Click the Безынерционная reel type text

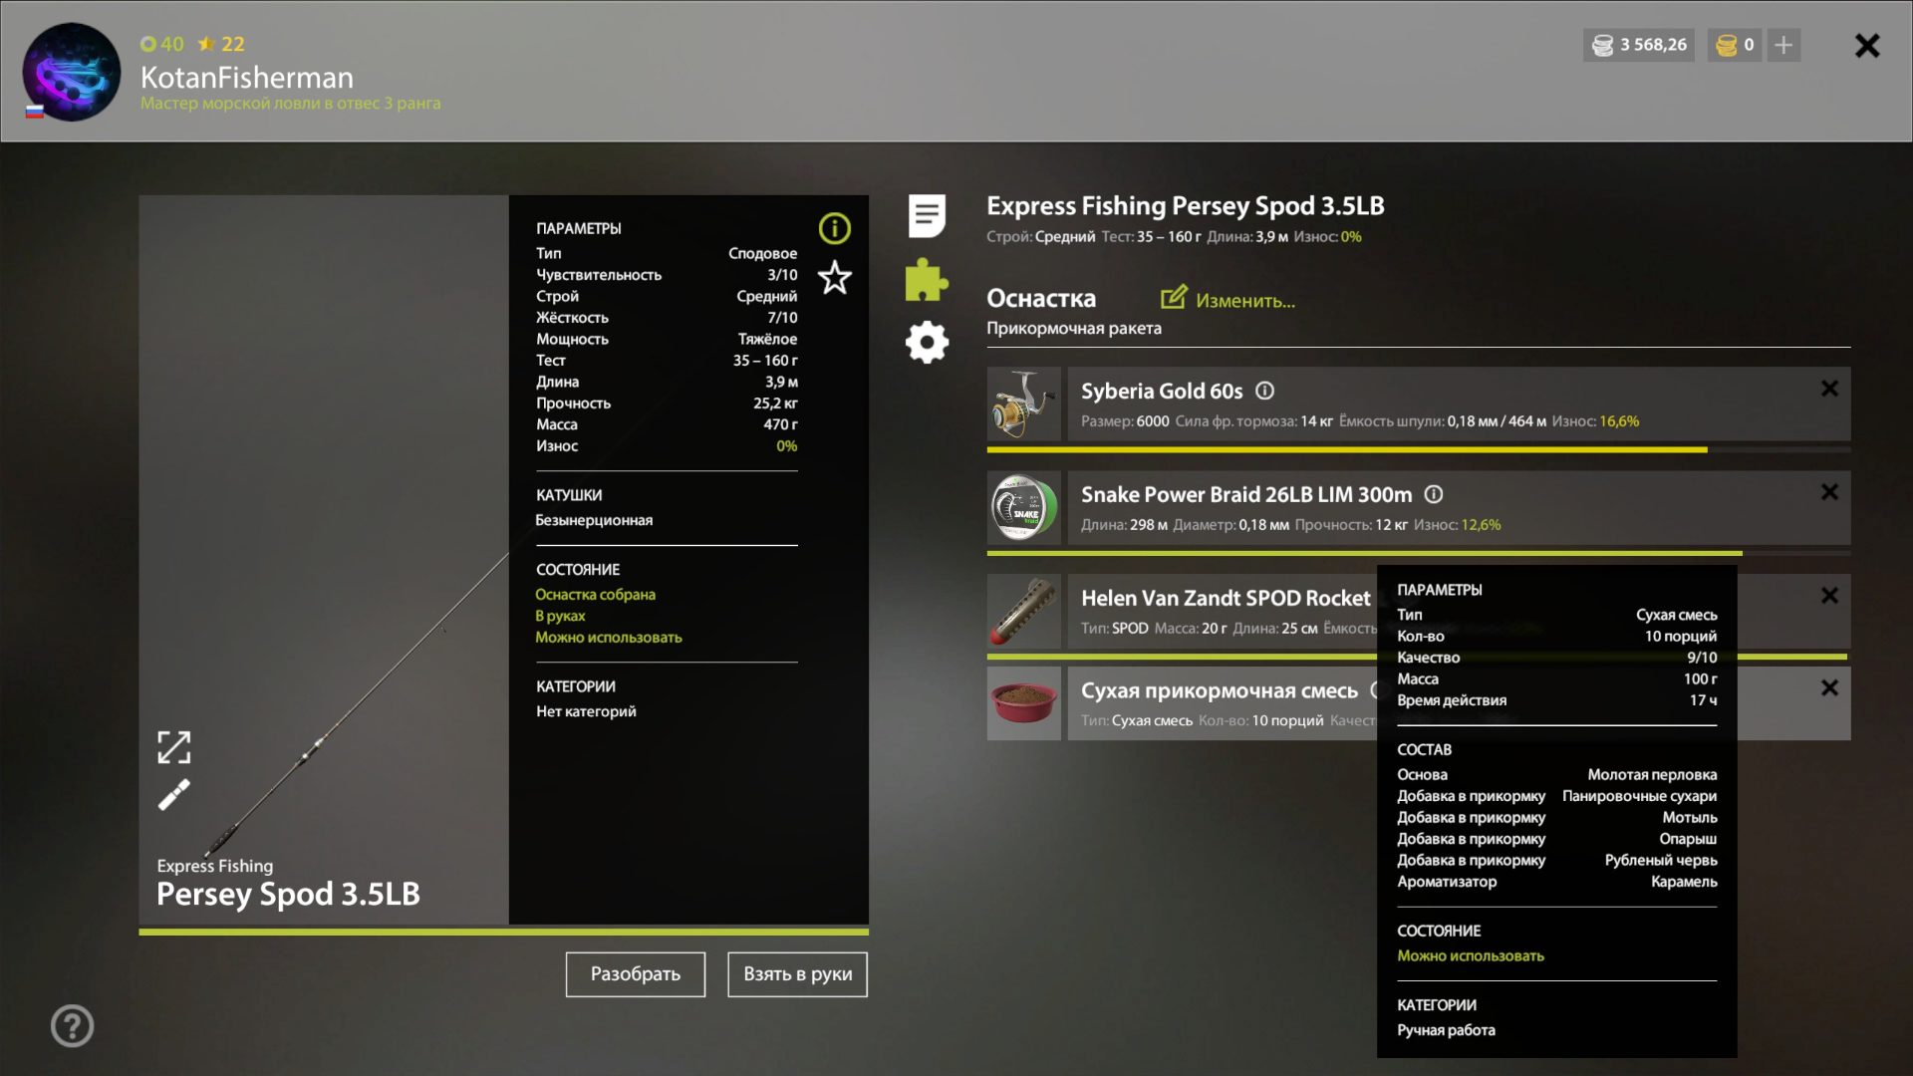(595, 520)
